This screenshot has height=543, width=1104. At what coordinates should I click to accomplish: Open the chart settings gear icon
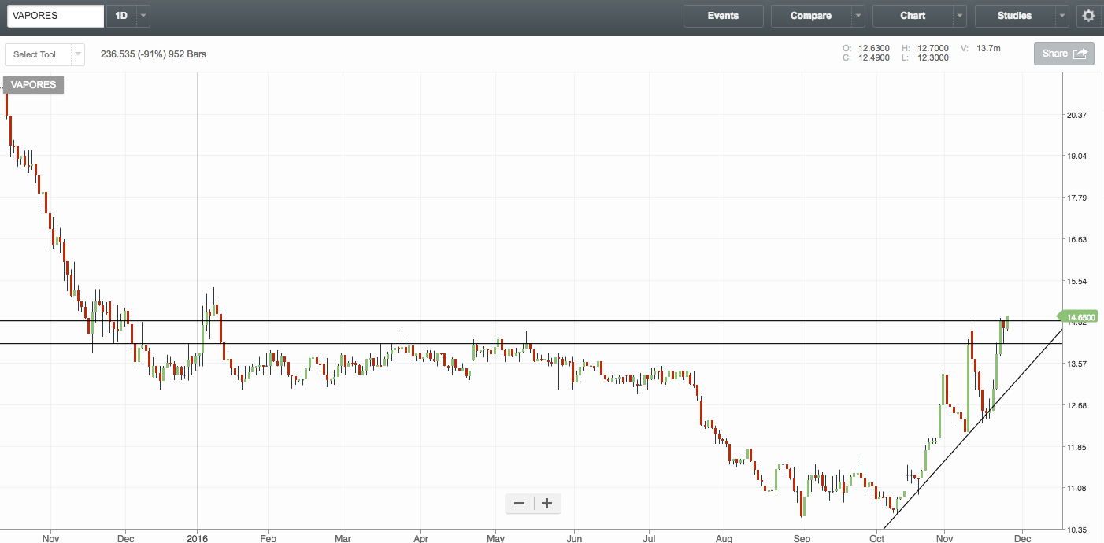[1088, 16]
